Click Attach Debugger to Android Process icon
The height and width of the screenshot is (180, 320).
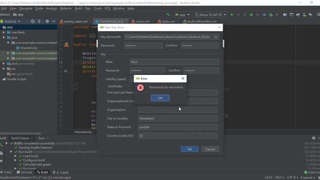pos(270,14)
